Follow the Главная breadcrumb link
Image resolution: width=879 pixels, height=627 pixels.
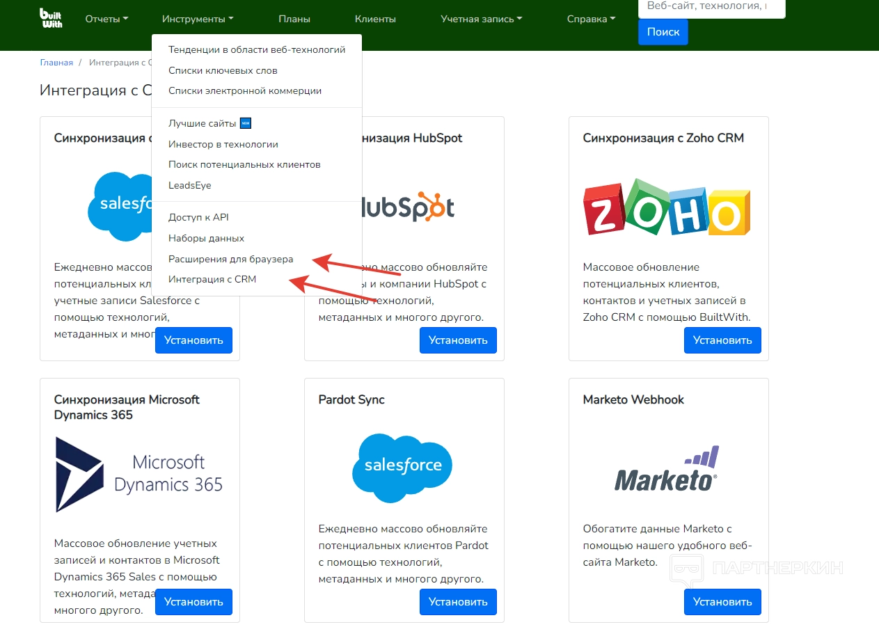(x=56, y=63)
